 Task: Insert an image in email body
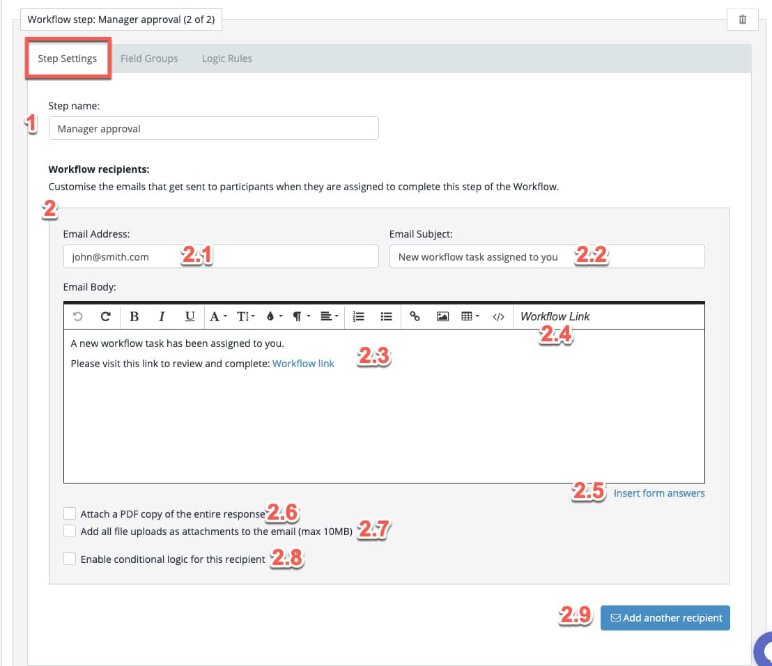click(442, 316)
